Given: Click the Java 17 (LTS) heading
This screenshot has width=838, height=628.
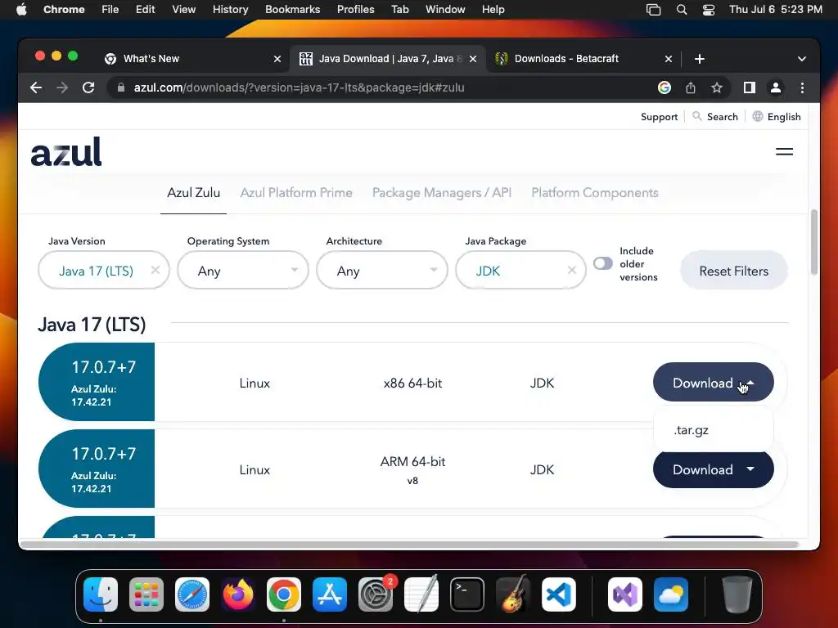Looking at the screenshot, I should [92, 324].
